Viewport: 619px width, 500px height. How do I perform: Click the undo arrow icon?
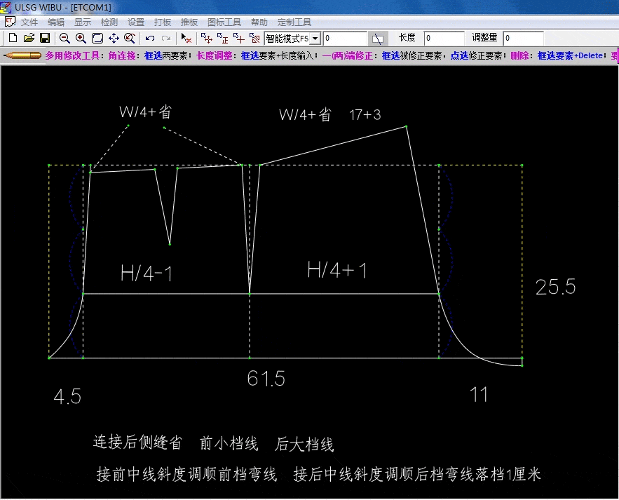[150, 38]
